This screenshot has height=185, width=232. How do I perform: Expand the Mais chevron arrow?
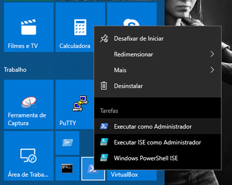coord(212,70)
